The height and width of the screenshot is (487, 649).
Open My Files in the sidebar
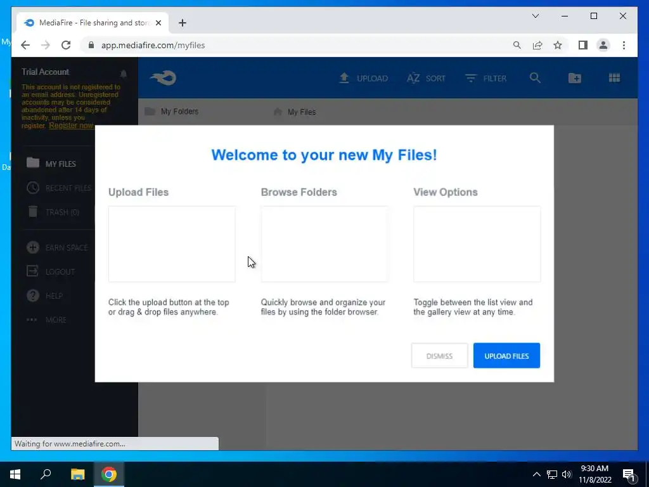click(x=51, y=164)
